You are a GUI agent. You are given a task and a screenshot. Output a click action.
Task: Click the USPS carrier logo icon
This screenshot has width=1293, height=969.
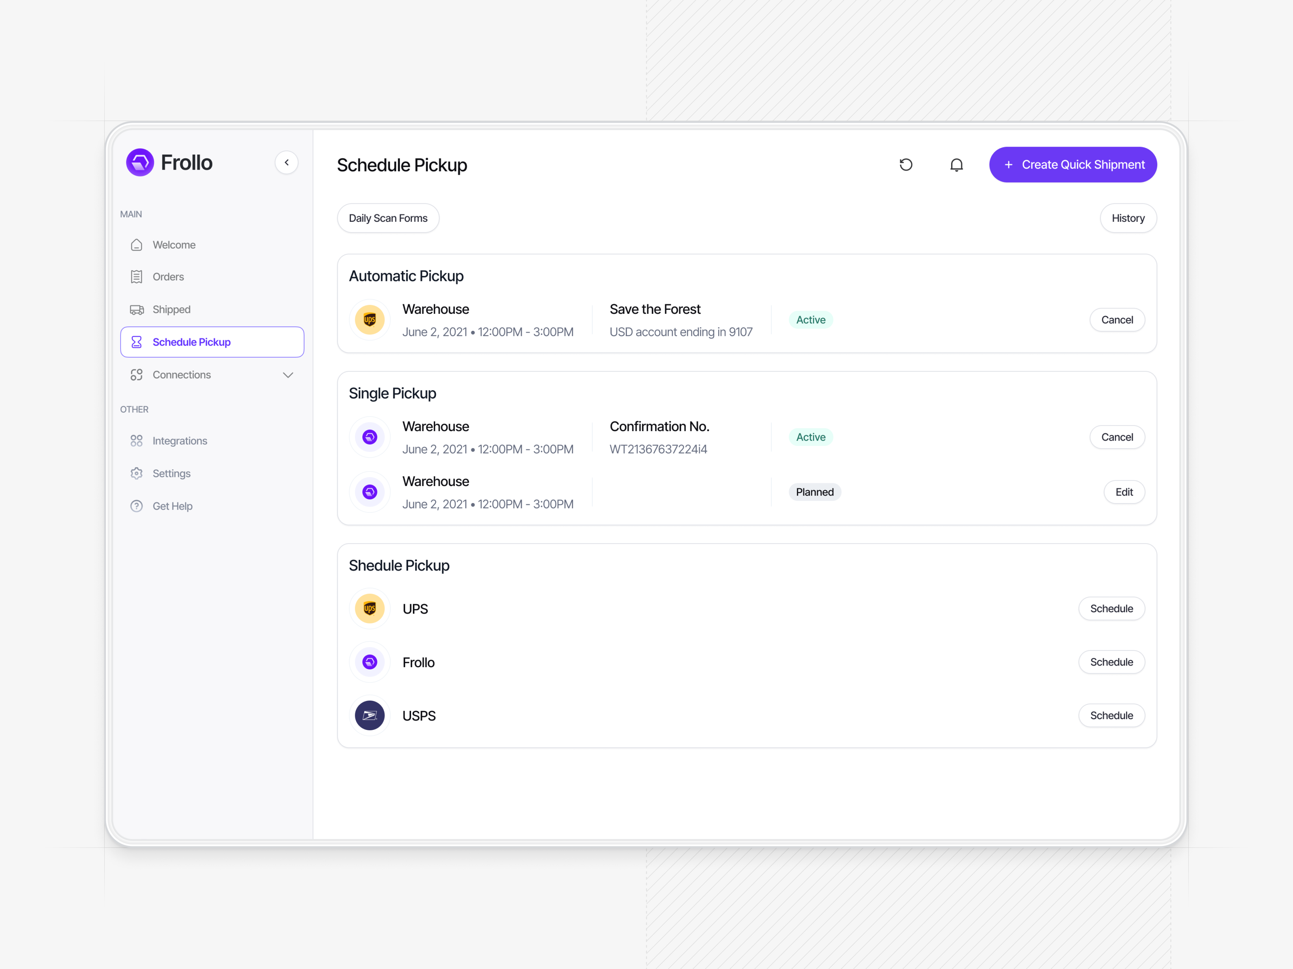[369, 715]
